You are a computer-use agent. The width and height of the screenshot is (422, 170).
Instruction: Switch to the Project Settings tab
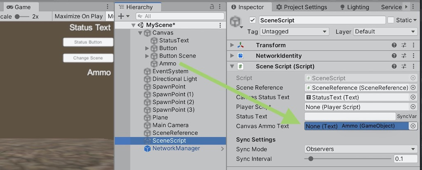301,7
